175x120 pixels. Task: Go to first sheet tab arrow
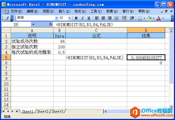3,111
